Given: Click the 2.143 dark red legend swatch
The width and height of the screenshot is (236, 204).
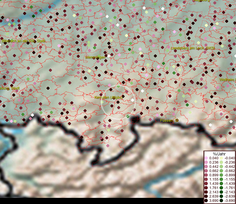Looking at the screenshot, I should click(206, 192).
